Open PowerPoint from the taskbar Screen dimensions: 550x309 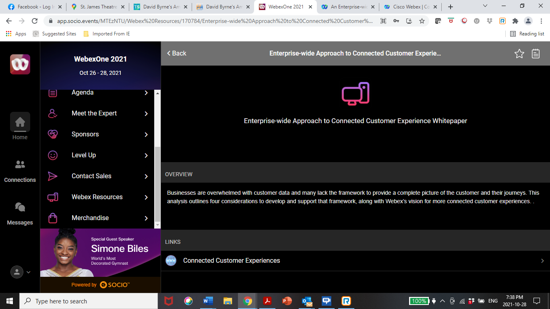tap(287, 301)
